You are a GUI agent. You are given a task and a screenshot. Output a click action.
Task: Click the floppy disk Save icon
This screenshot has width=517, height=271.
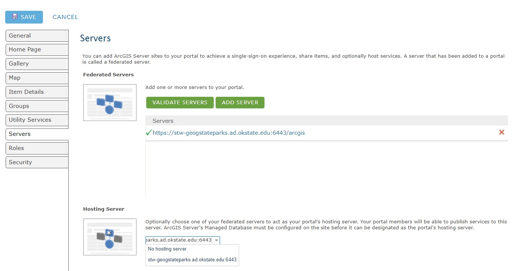pos(15,17)
